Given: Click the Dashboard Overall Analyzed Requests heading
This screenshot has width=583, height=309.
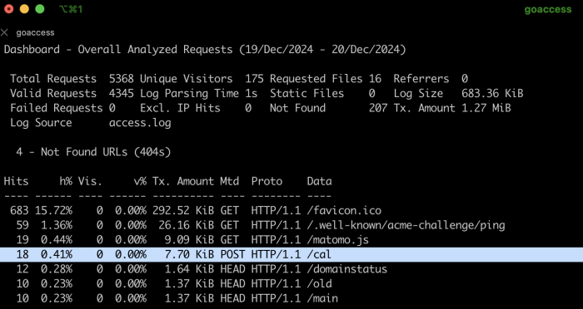Looking at the screenshot, I should tap(205, 49).
